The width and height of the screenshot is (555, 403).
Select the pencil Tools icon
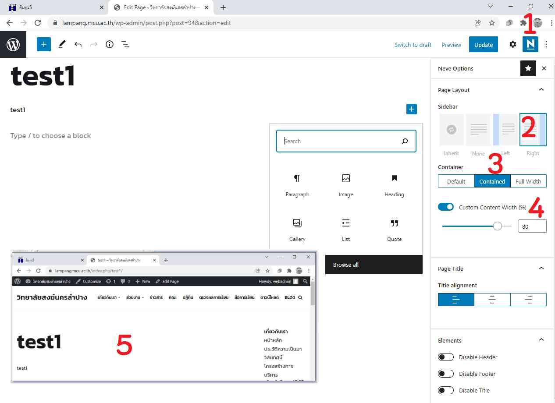click(62, 44)
